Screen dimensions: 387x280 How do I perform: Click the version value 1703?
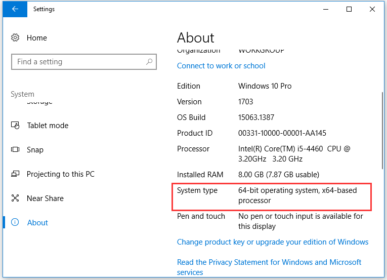pyautogui.click(x=245, y=102)
